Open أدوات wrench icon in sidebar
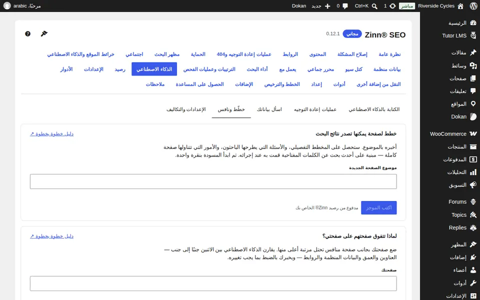 (x=473, y=283)
